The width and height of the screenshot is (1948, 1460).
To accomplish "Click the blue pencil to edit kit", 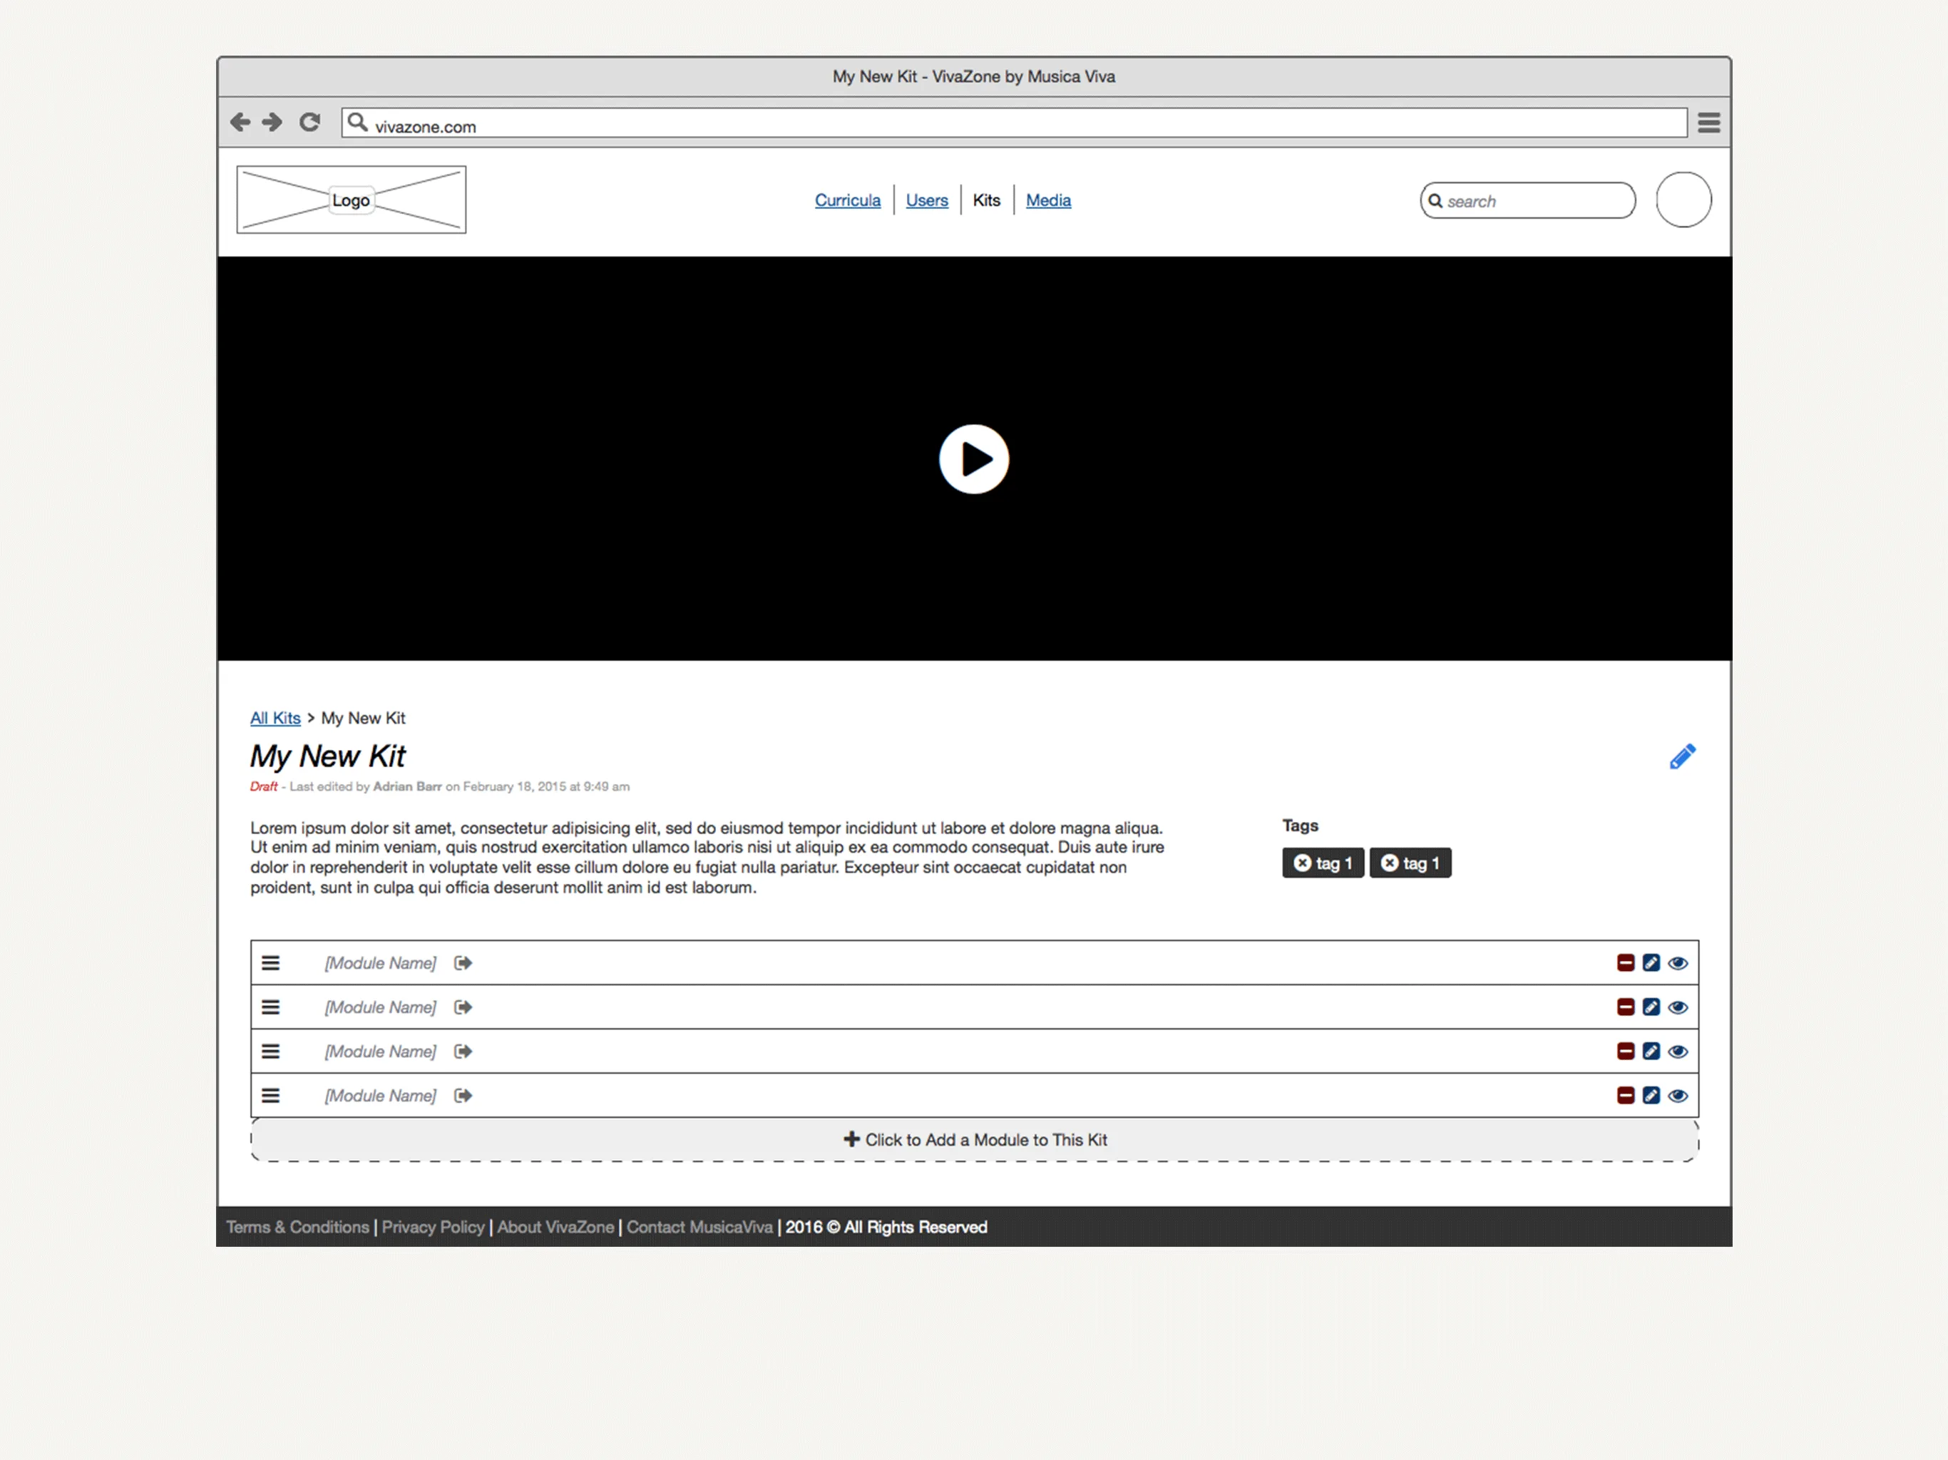I will [x=1682, y=756].
